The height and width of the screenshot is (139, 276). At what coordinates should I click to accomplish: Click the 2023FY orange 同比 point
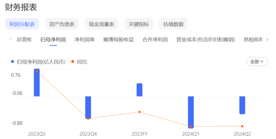pos(139,112)
